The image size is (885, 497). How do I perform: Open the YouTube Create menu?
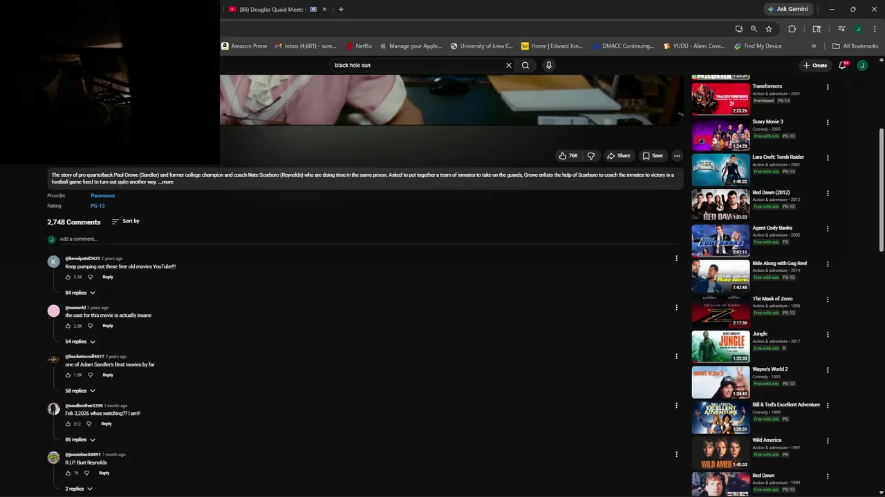(815, 66)
